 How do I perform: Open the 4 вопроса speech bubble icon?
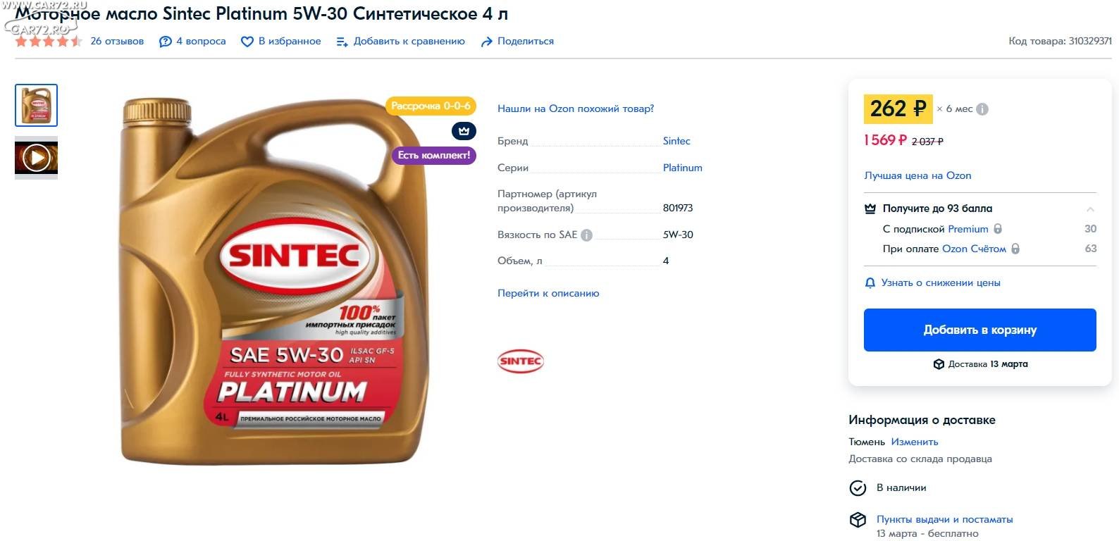click(x=165, y=42)
